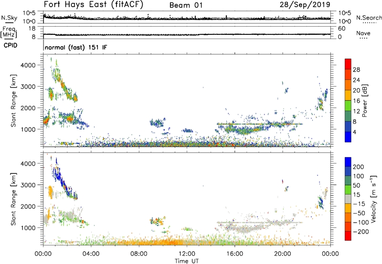Click the 'N.Sky' legend label
Viewport: 382px width, 264px height.
pyautogui.click(x=9, y=18)
